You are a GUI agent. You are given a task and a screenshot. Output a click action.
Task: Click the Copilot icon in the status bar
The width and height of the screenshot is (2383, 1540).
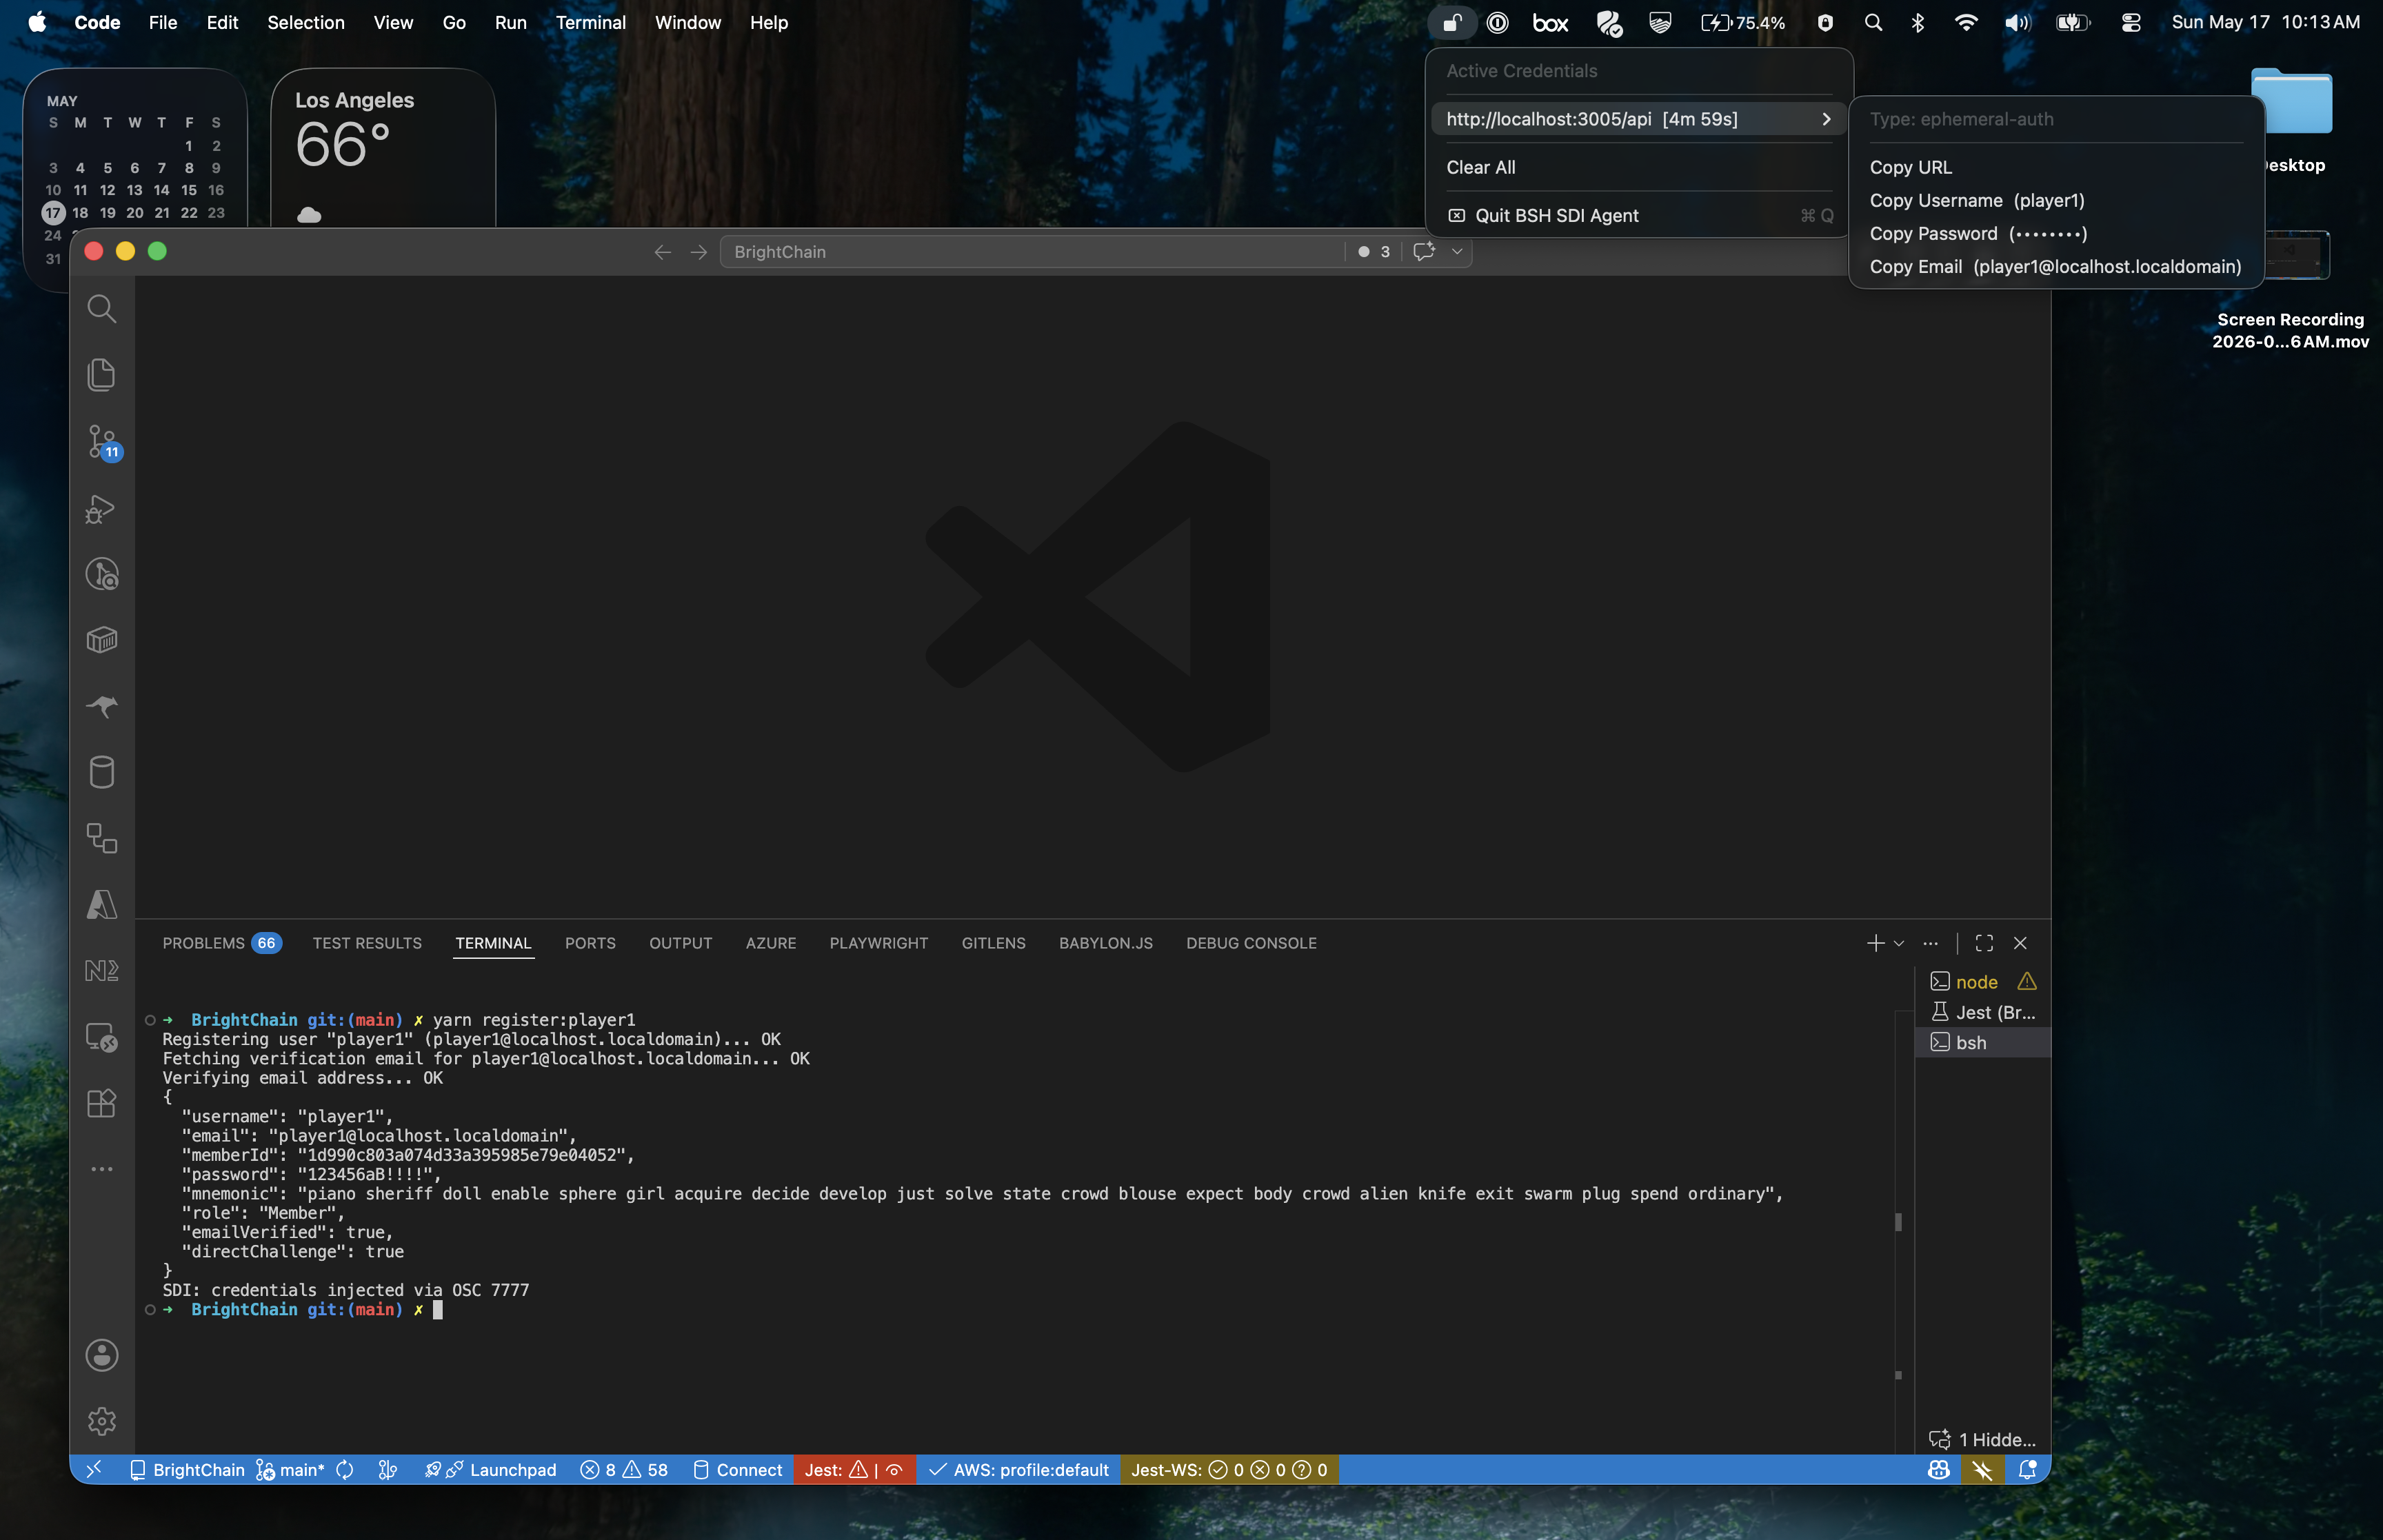click(x=1938, y=1470)
